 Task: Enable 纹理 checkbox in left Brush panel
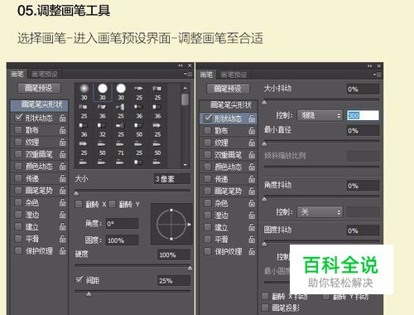coord(18,142)
